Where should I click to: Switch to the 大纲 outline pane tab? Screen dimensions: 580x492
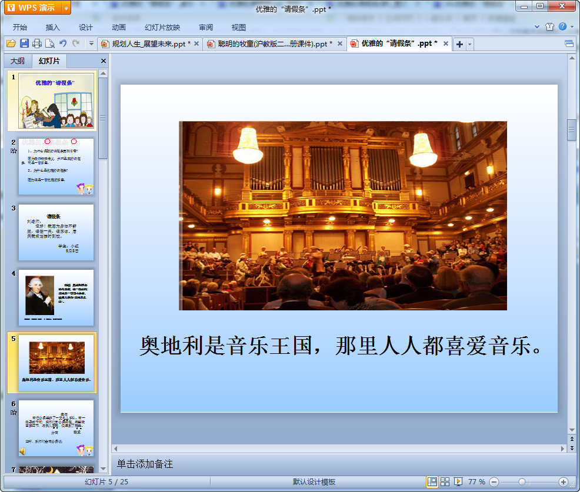[18, 61]
